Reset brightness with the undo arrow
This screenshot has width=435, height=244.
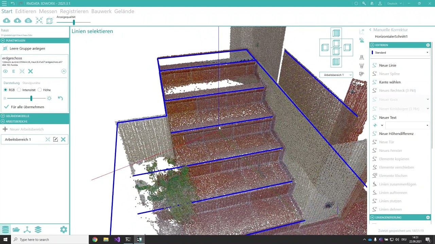[x=60, y=98]
